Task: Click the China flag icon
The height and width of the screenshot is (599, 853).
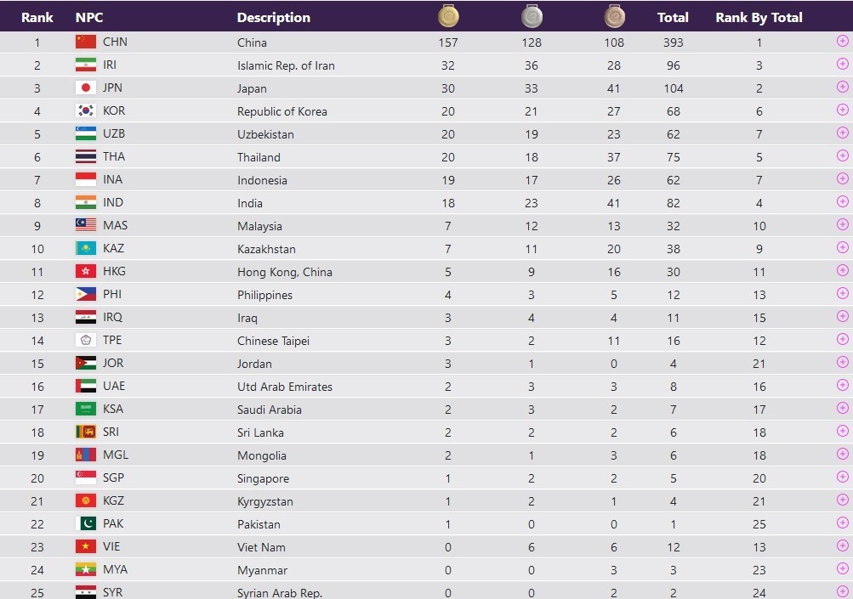Action: pos(86,42)
